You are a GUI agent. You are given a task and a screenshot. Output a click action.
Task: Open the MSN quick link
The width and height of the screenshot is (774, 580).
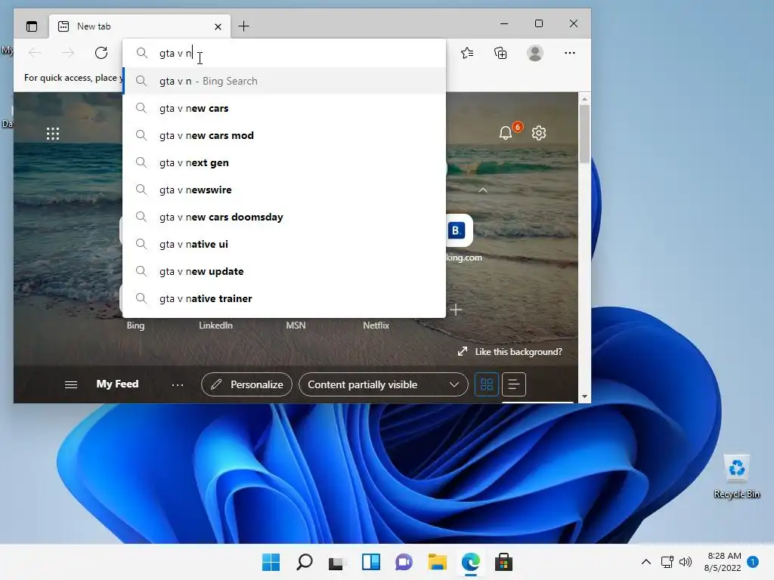coord(296,325)
